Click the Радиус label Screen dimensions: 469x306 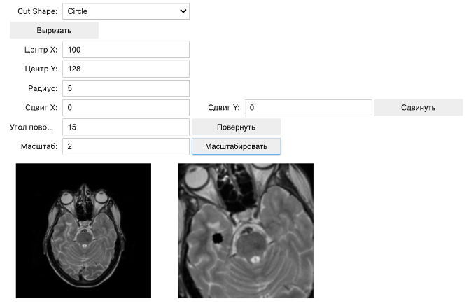43,88
